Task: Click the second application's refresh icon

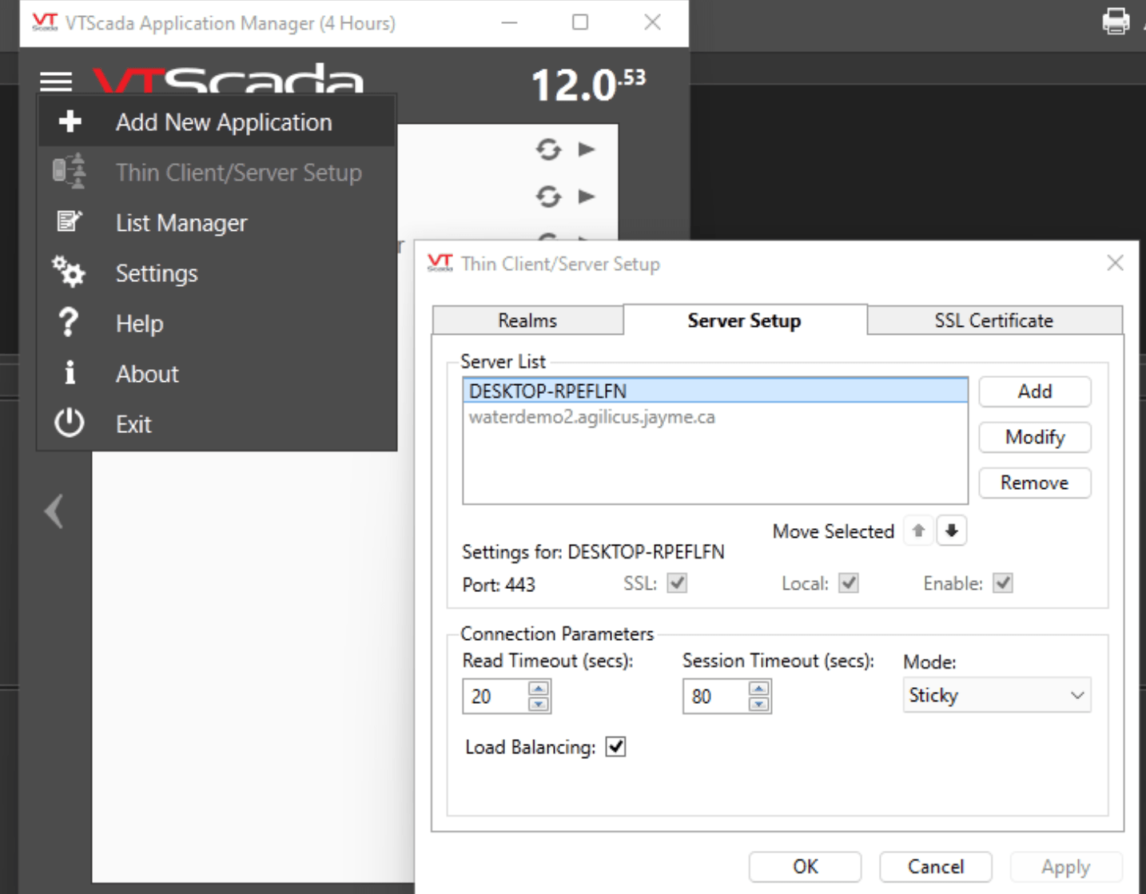Action: 548,197
